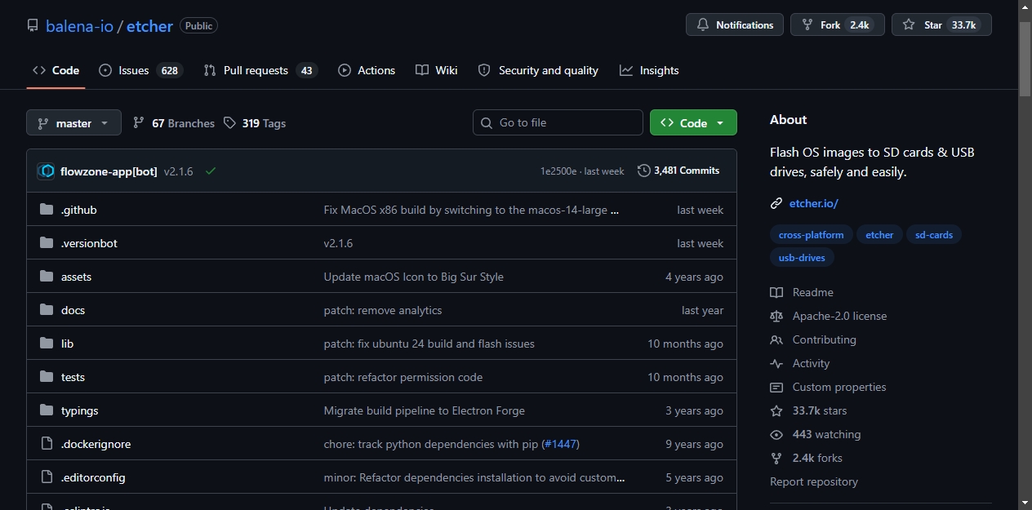Open the #1447 pull request link
Screen dimensions: 1032x510
click(x=560, y=444)
